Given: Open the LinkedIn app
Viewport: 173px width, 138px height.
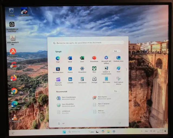Looking at the screenshot, I should [x=70, y=80].
